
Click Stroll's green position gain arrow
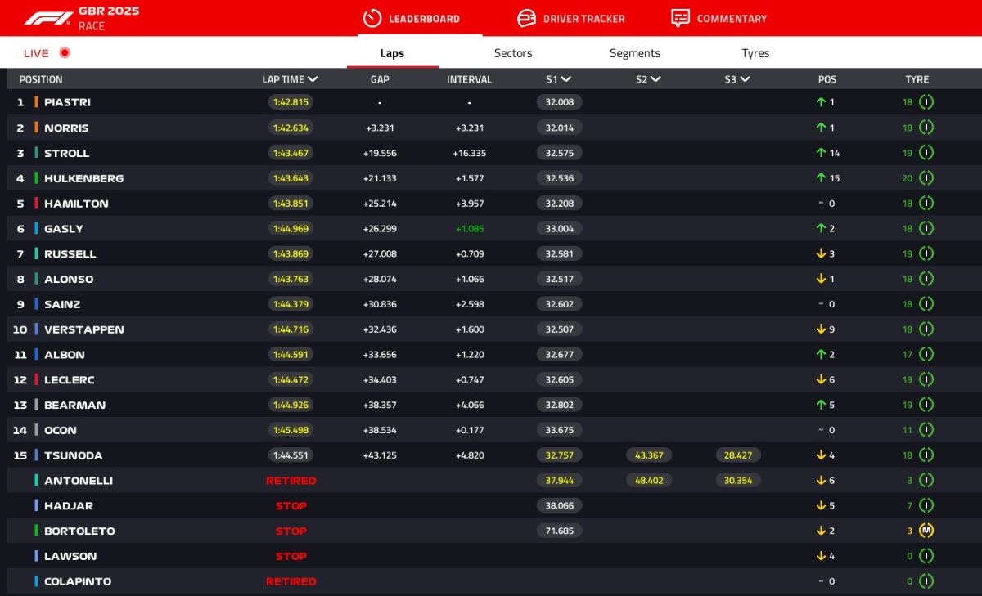click(x=820, y=153)
